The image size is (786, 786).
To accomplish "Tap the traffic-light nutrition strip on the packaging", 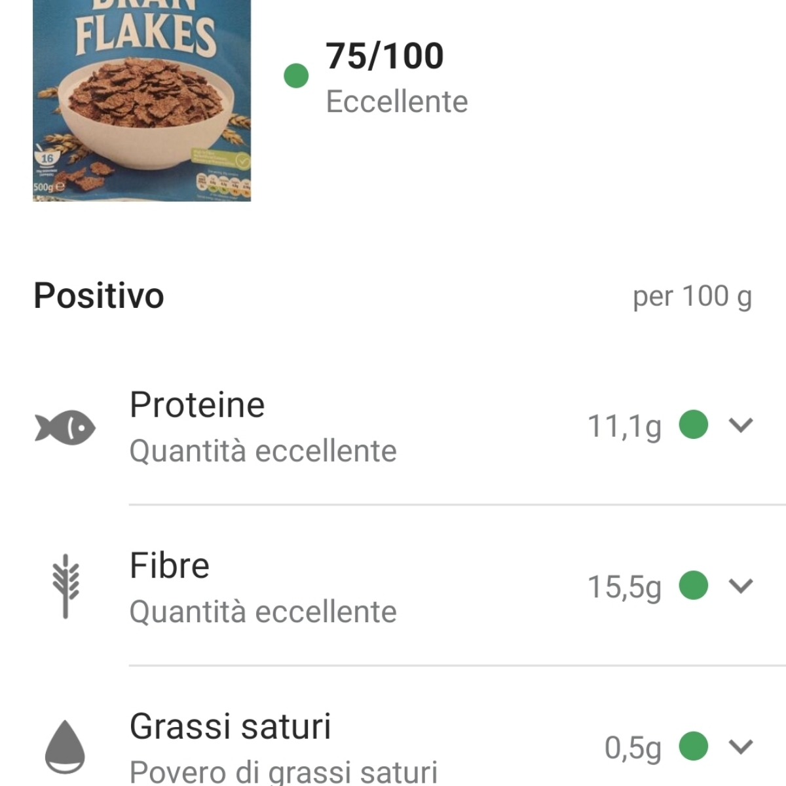I will 223,183.
